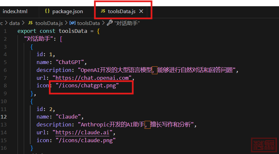
Task: Click line number 16 in gutter
Action: (x=4, y=148)
